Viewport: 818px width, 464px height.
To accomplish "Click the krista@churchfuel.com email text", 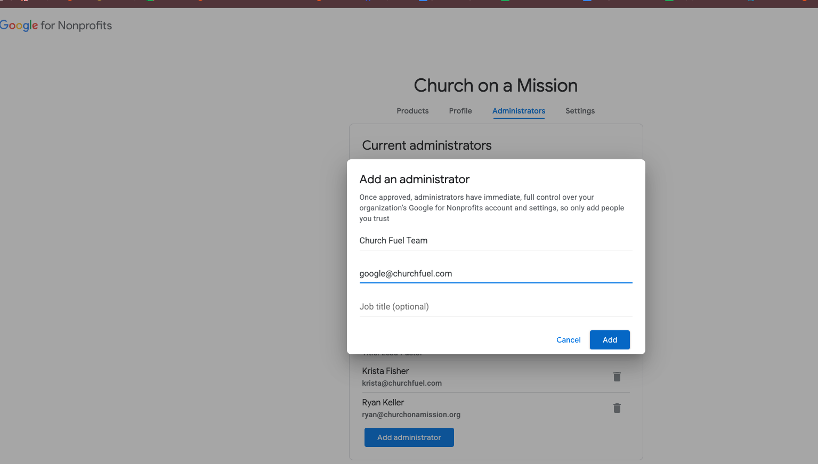I will click(402, 383).
